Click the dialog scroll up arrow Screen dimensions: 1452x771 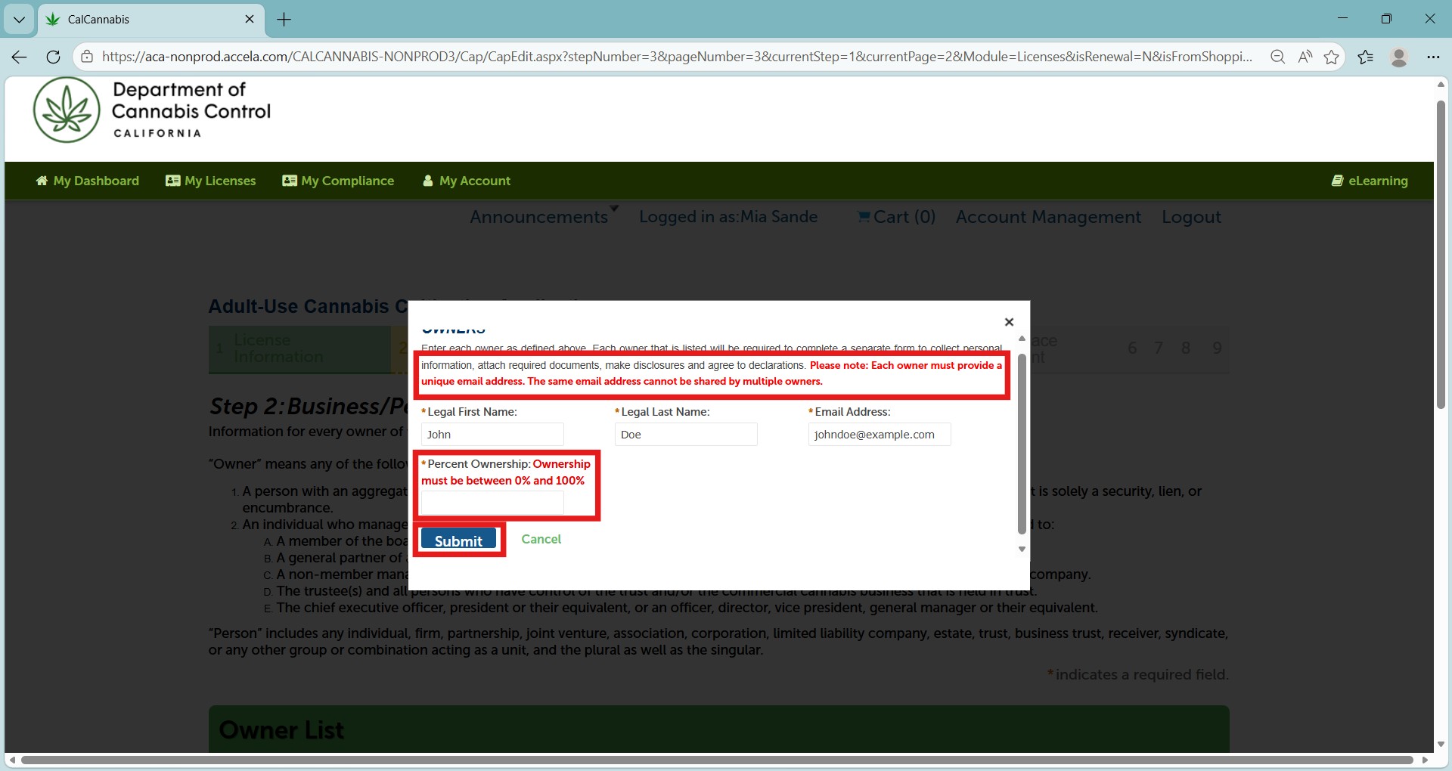pyautogui.click(x=1022, y=339)
